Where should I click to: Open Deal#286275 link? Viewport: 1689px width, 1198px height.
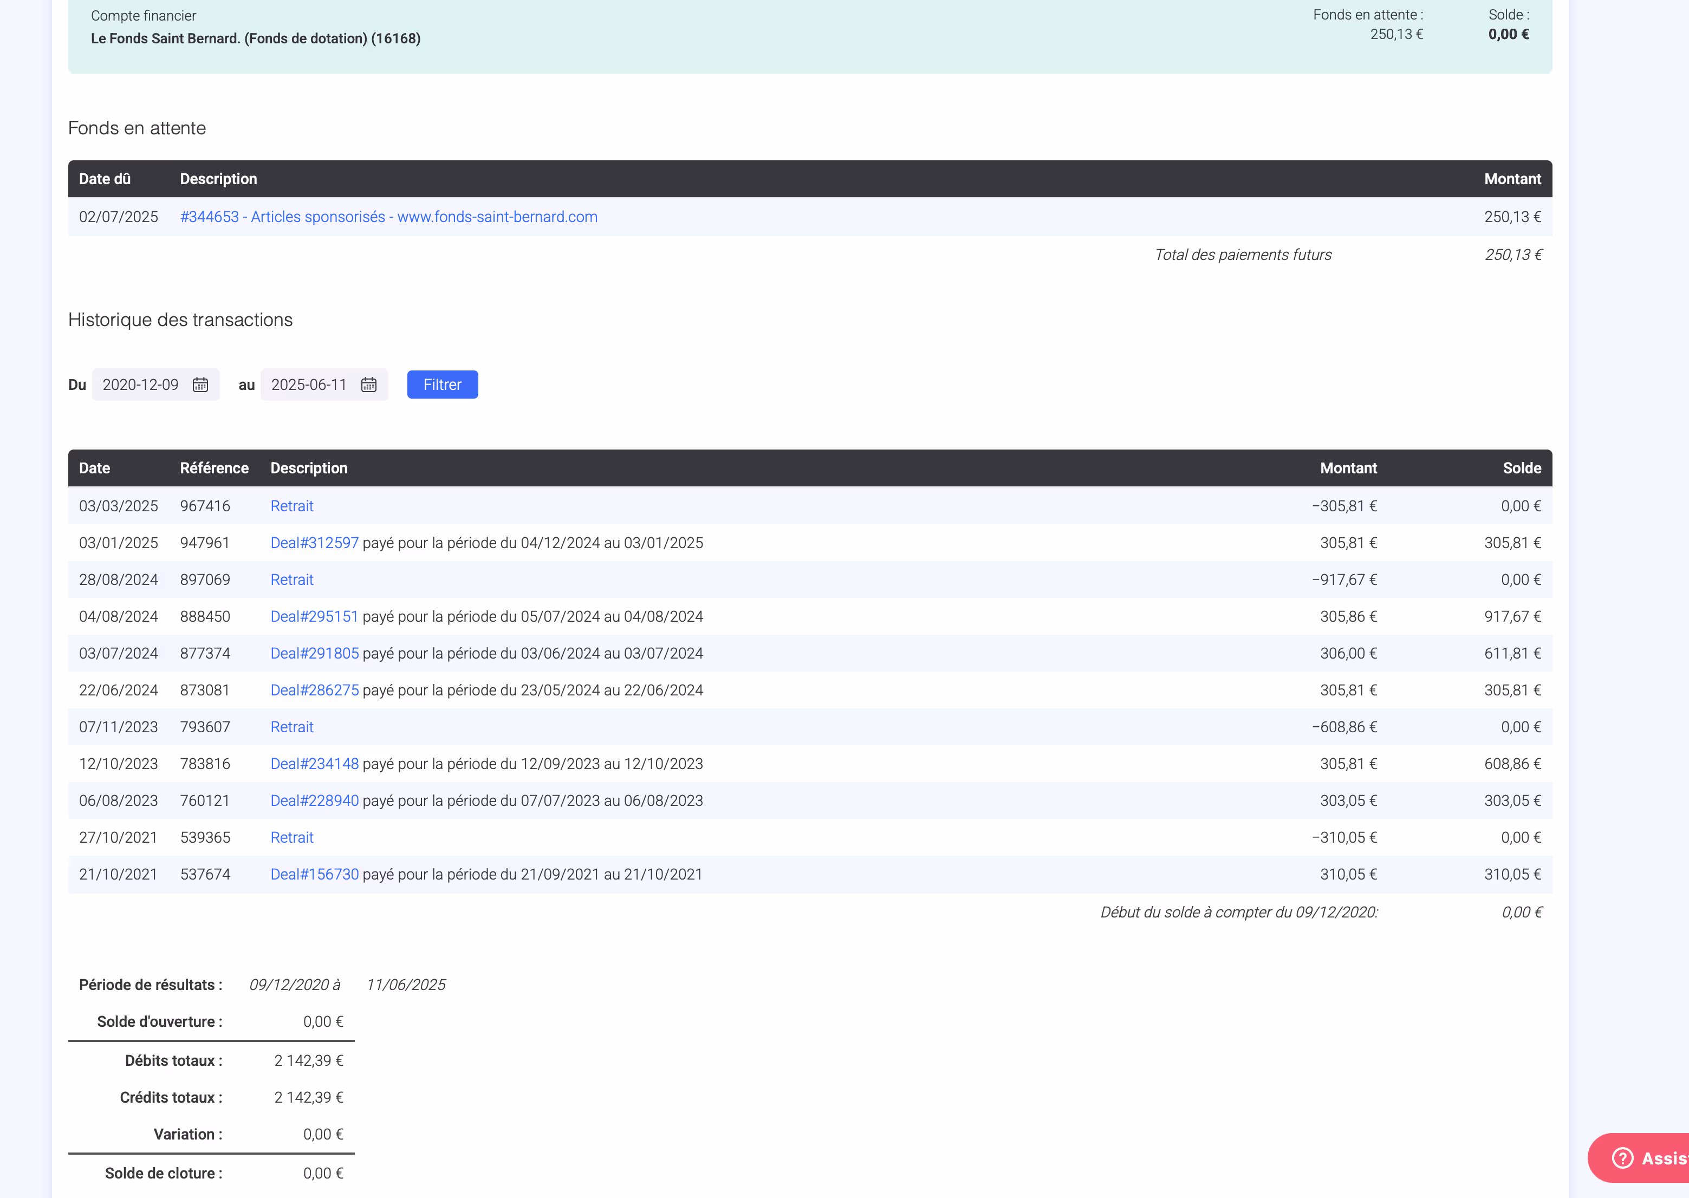click(314, 691)
